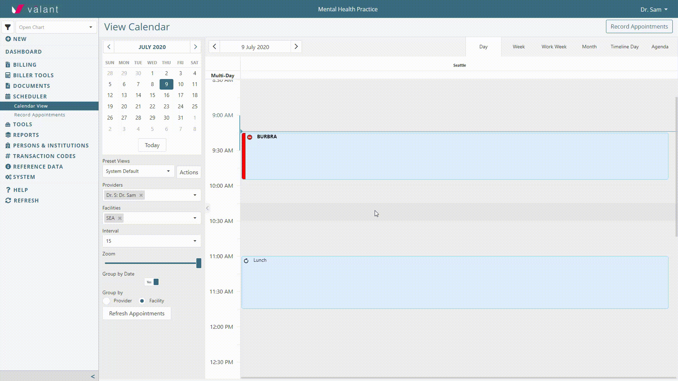Screen dimensions: 678x381
Task: Remove the SEA facility tag
Action: click(120, 218)
